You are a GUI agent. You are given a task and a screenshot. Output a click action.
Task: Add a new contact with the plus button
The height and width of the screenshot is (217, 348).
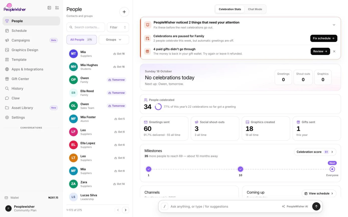click(124, 12)
